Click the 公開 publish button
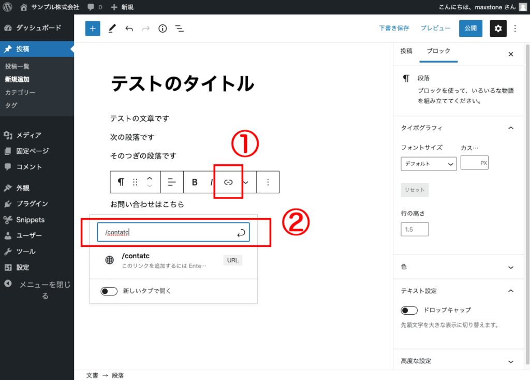The image size is (530, 380). click(470, 29)
